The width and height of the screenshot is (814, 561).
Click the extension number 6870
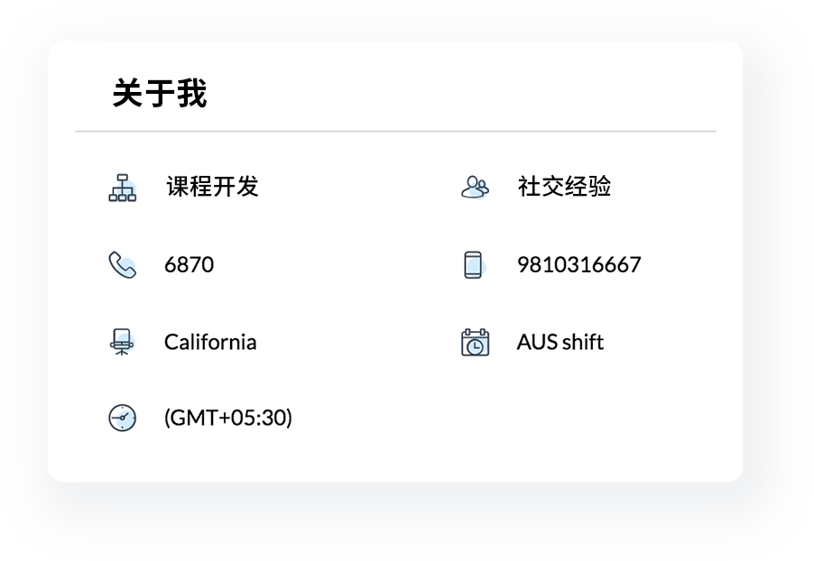[189, 265]
